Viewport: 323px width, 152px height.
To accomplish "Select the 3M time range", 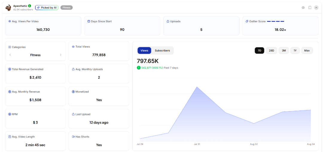I will pos(284,51).
